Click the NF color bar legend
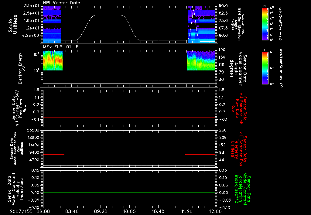This screenshot has height=215, width=311. tap(265, 24)
